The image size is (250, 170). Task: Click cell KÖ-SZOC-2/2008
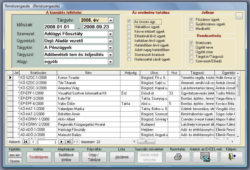[38, 83]
